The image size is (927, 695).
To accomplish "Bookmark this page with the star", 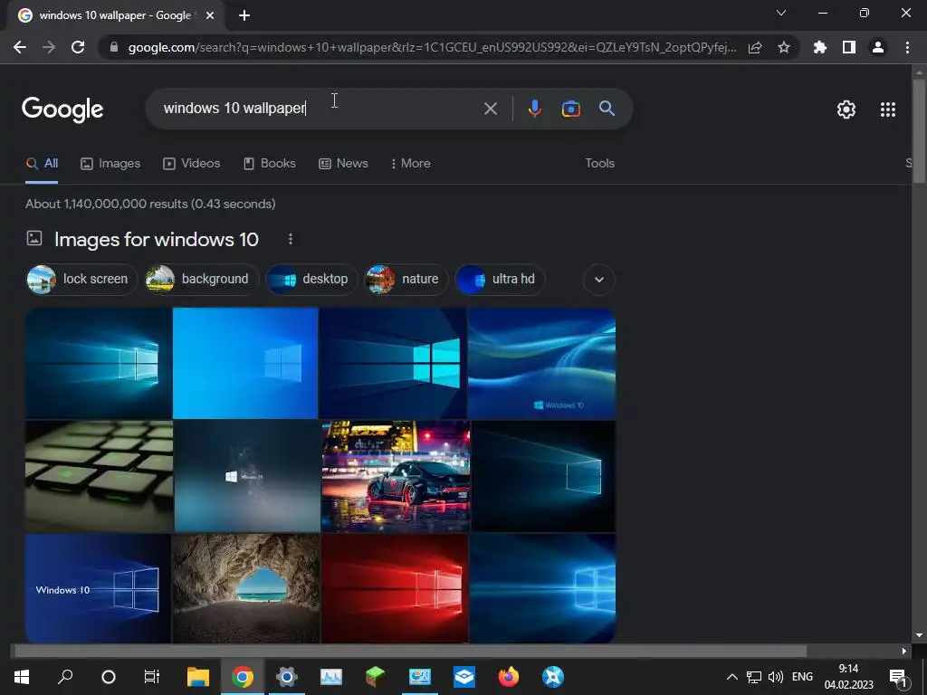I will 784,47.
